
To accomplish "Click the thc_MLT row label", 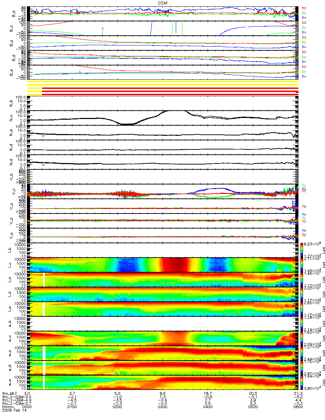I will 10,394.
